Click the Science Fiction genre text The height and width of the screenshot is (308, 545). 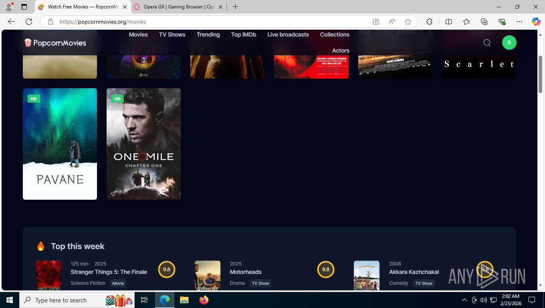click(88, 283)
